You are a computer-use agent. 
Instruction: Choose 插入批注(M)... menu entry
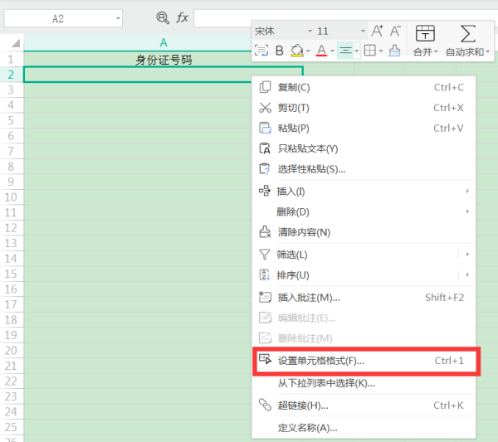(364, 298)
